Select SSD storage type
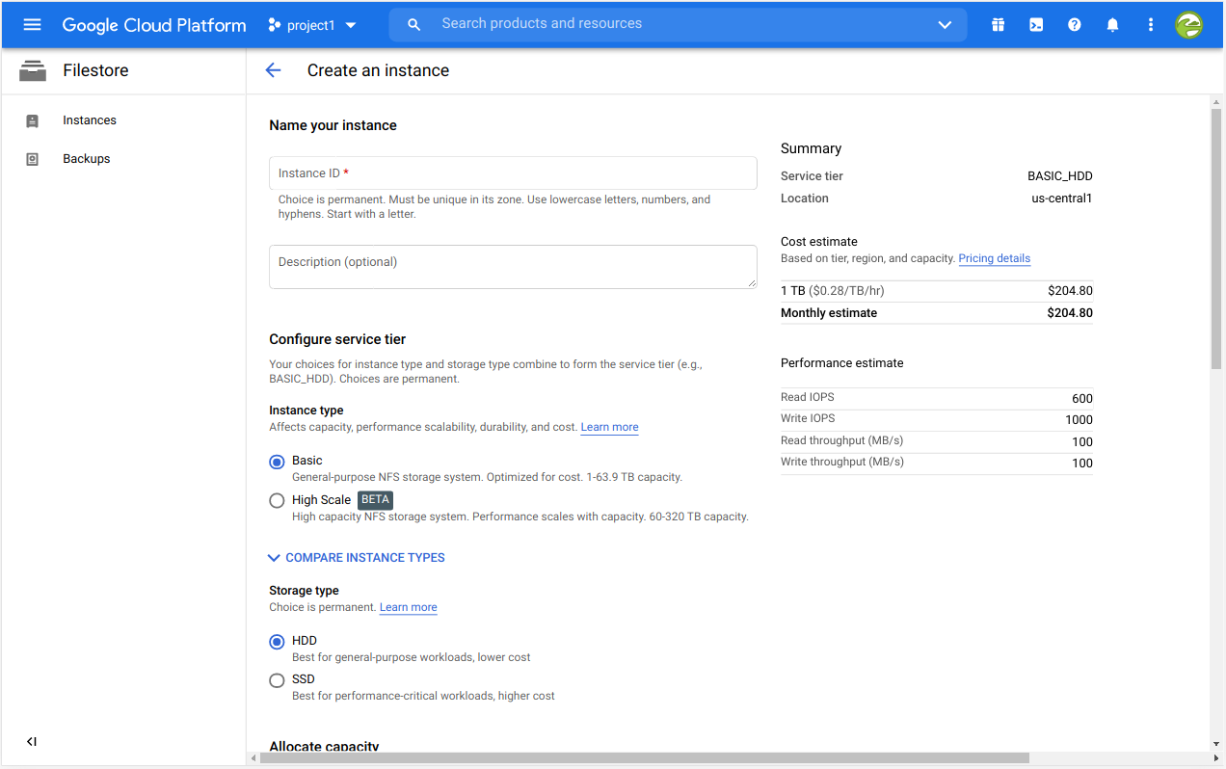The height and width of the screenshot is (769, 1226). click(x=278, y=680)
